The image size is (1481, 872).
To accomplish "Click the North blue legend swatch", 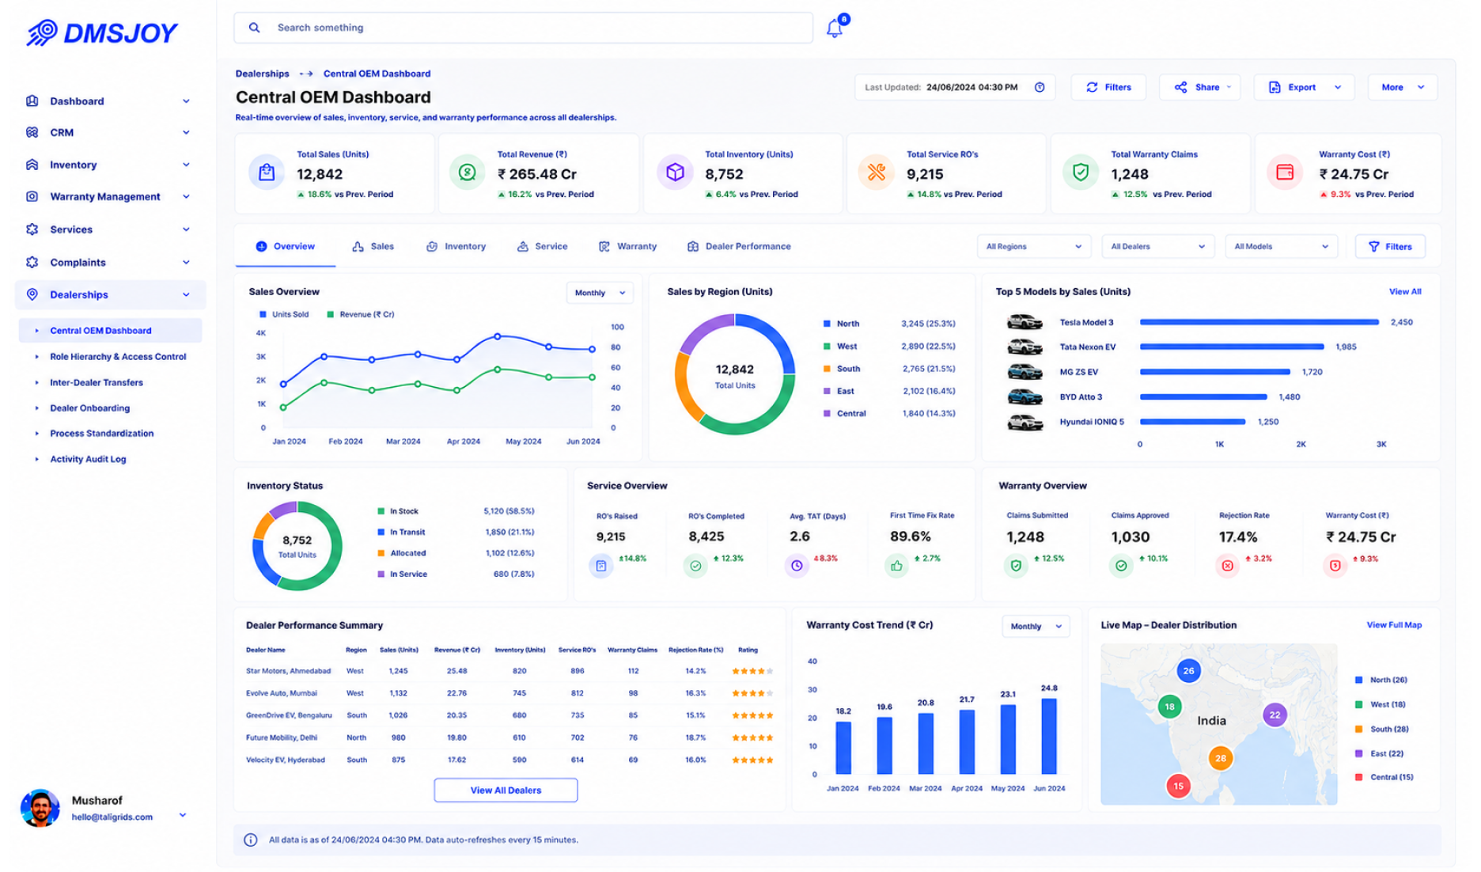I will click(x=827, y=324).
